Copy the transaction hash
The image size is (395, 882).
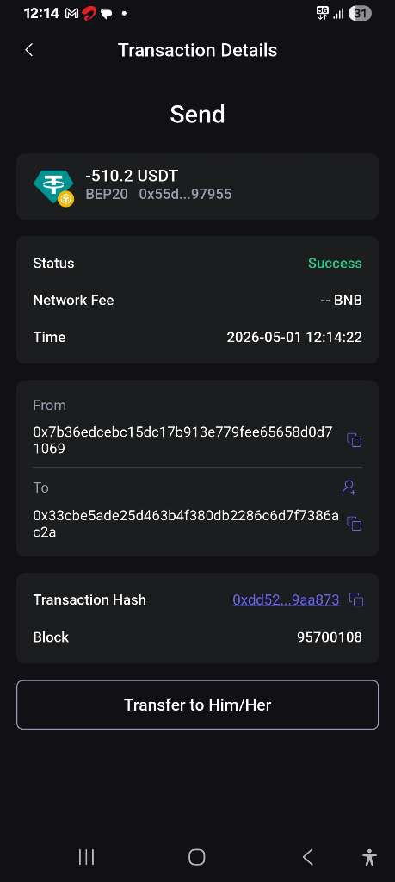pyautogui.click(x=356, y=599)
